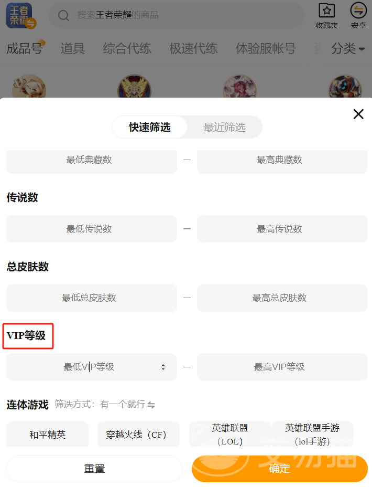This screenshot has height=487, width=372.
Task: Click the 重置 reset button
Action: click(94, 469)
